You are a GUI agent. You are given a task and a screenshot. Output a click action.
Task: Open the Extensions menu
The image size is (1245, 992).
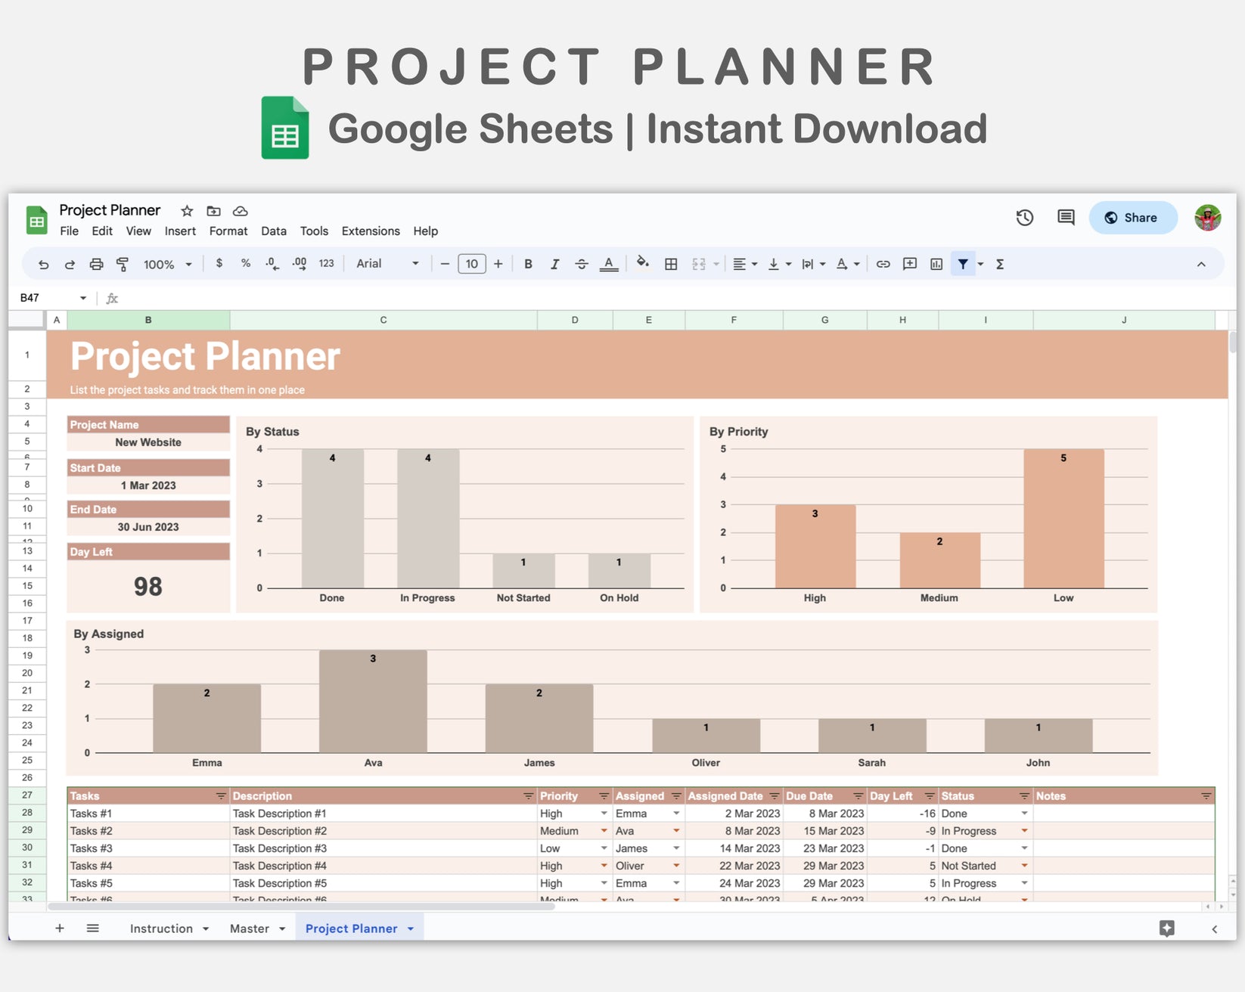pyautogui.click(x=370, y=231)
